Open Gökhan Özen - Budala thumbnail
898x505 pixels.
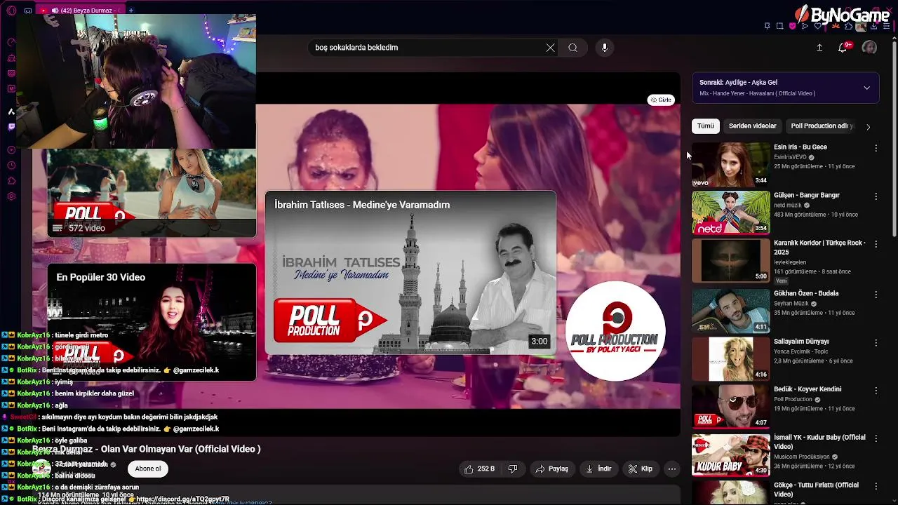coord(730,311)
